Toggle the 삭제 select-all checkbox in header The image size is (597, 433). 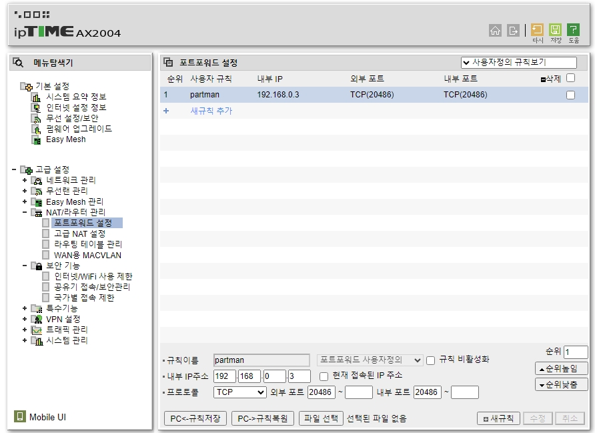[x=570, y=78]
